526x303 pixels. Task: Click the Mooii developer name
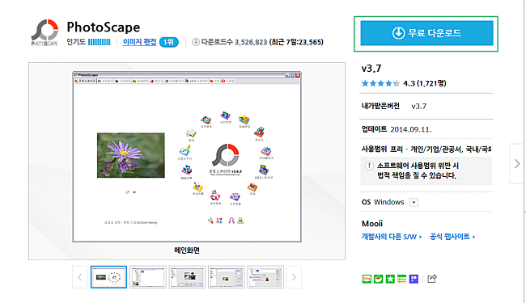(372, 224)
